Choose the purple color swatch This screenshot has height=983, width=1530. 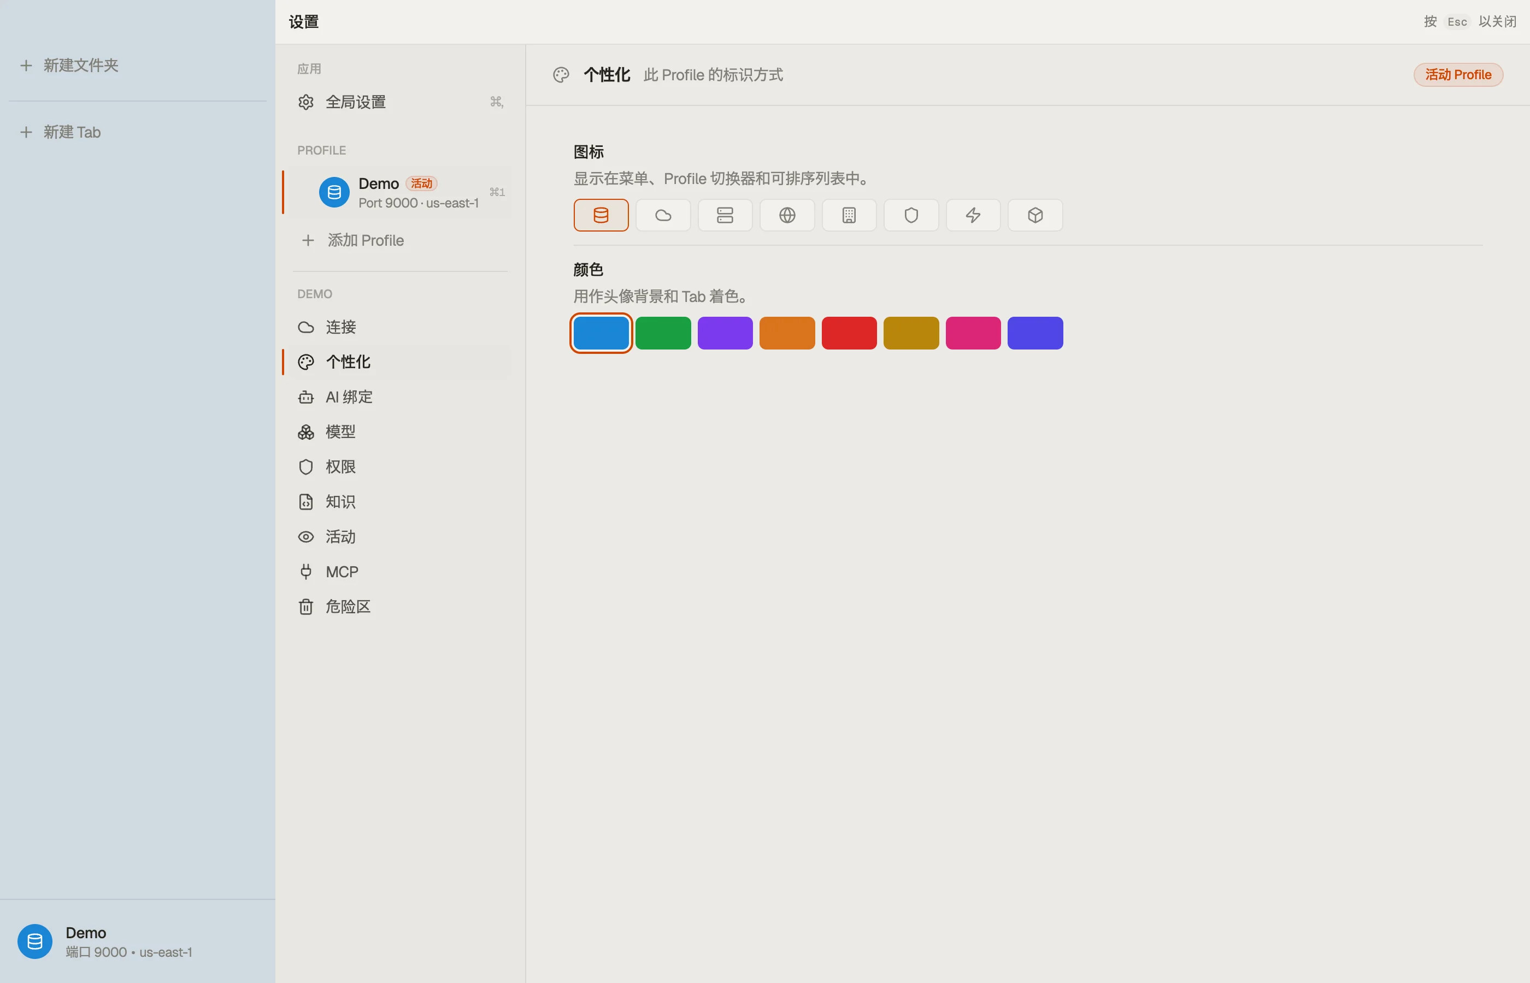pos(725,333)
